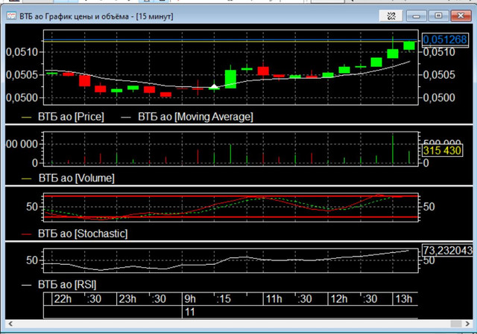Image resolution: width=477 pixels, height=334 pixels.
Task: Close the ВТБ ао chart window
Action: (461, 16)
